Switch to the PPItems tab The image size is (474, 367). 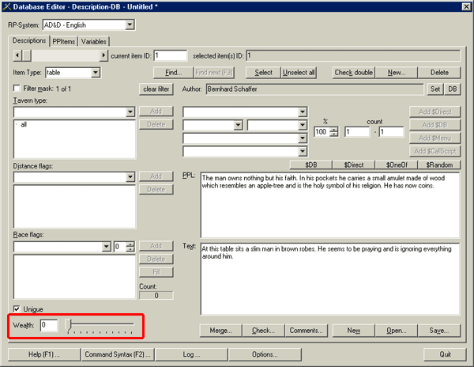tap(62, 41)
